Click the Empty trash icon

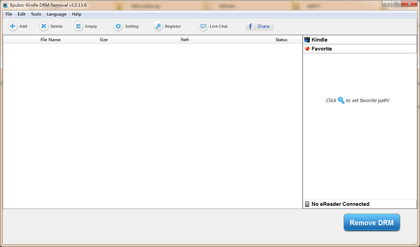click(78, 26)
